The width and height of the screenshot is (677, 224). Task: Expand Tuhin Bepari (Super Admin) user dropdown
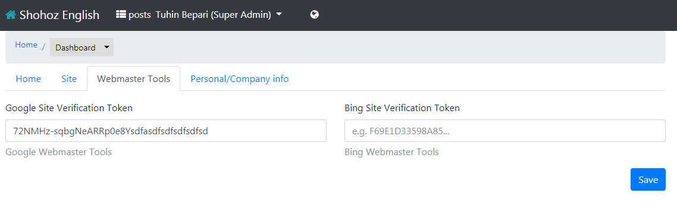pos(218,15)
